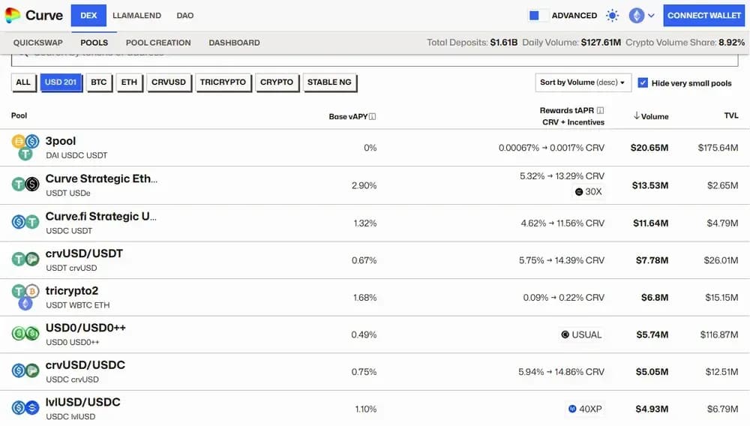The width and height of the screenshot is (750, 426).
Task: Open the Curve.fi Strategic U... pool
Action: point(101,216)
